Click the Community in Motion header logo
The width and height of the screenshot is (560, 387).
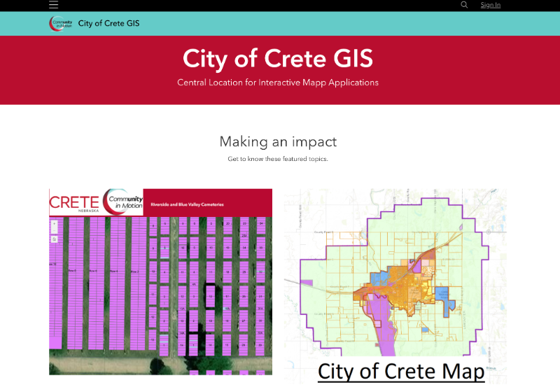[x=61, y=23]
